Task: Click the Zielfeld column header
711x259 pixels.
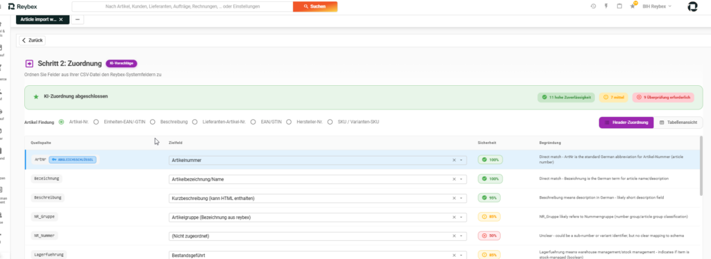Action: coord(175,143)
